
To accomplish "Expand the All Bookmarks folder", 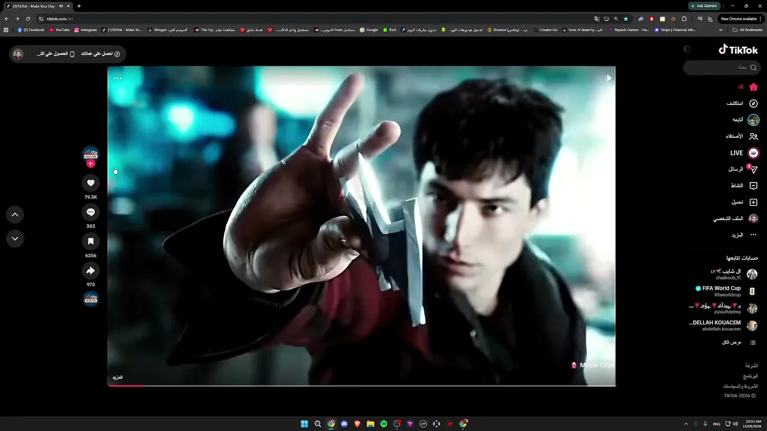I will [748, 30].
